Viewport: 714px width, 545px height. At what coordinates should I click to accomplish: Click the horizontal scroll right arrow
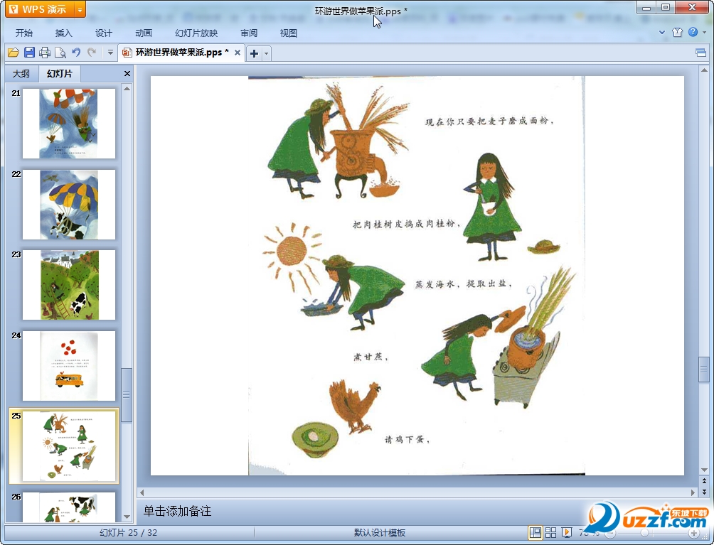pos(693,492)
